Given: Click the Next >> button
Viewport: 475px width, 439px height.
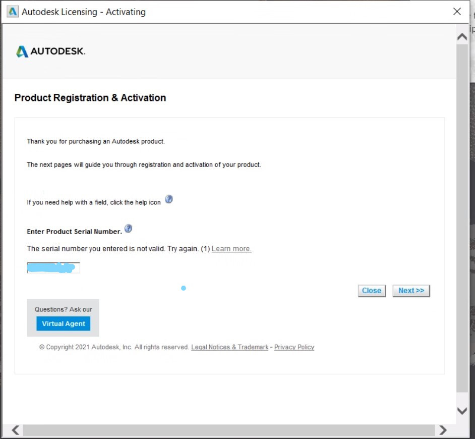Looking at the screenshot, I should click(411, 291).
